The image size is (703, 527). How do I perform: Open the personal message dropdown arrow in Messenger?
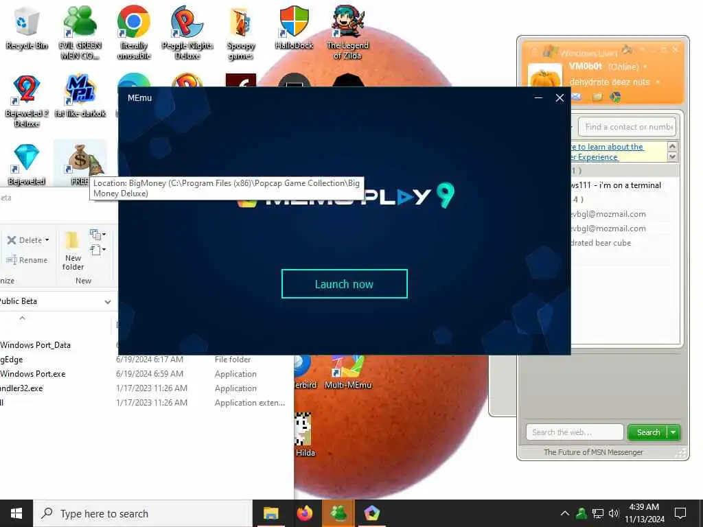[658, 82]
